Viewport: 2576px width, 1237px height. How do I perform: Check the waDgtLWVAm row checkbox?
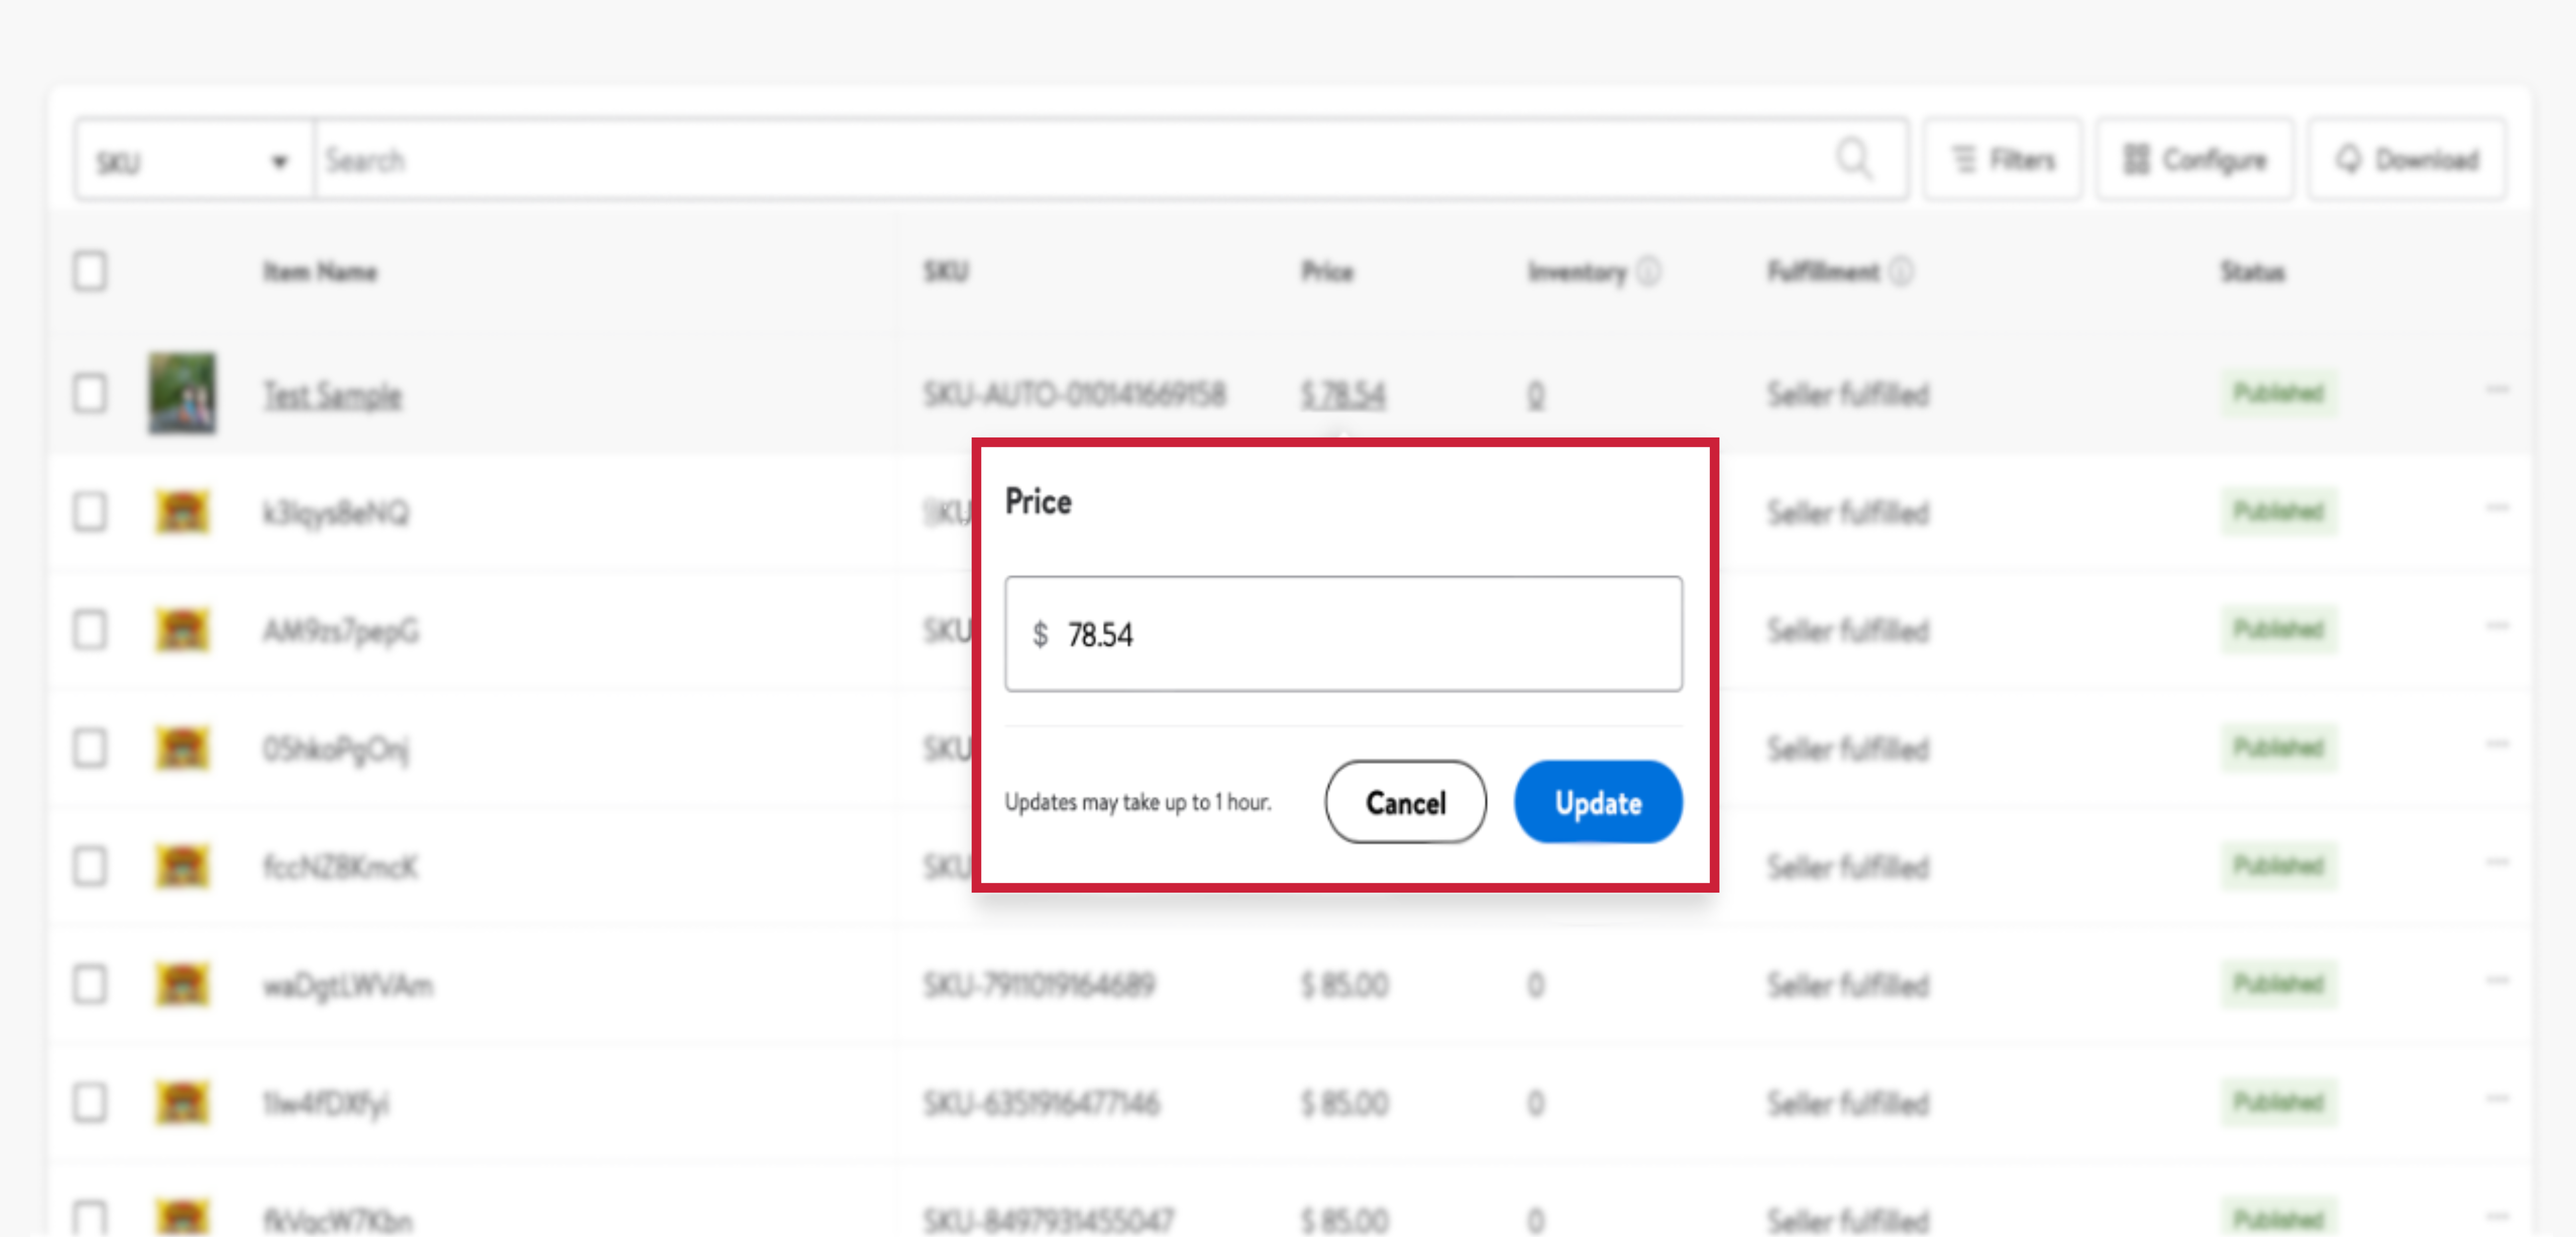click(x=90, y=984)
